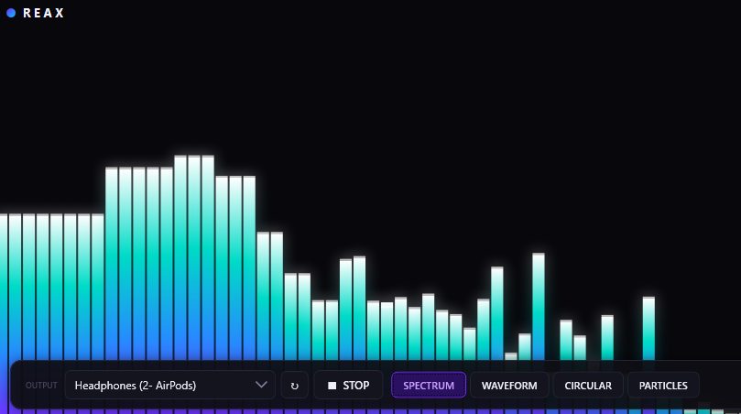Switch to the CIRCULAR visualization
This screenshot has width=741, height=414.
coord(588,386)
